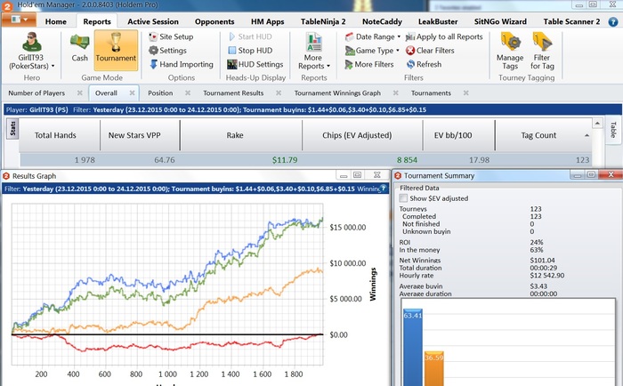
Task: Sort by New Stars VPP column
Action: click(140, 135)
